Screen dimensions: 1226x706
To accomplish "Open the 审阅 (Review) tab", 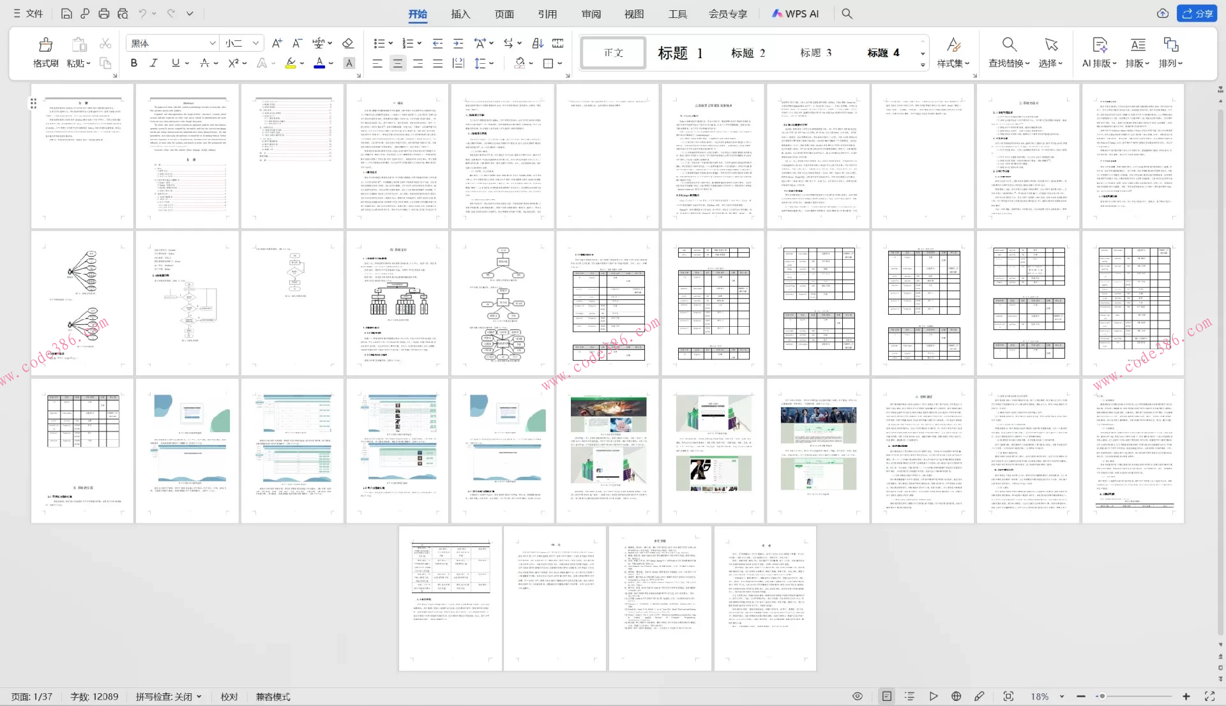I will point(591,14).
